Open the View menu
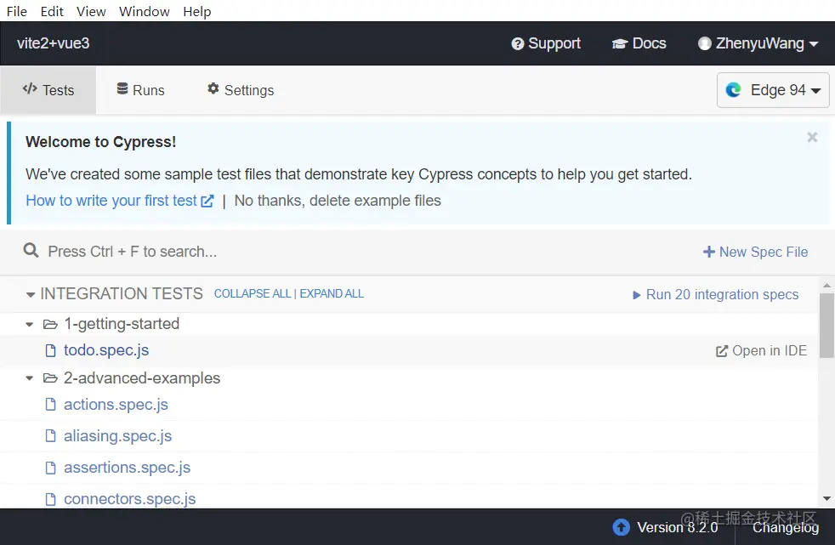The height and width of the screenshot is (545, 835). [91, 11]
